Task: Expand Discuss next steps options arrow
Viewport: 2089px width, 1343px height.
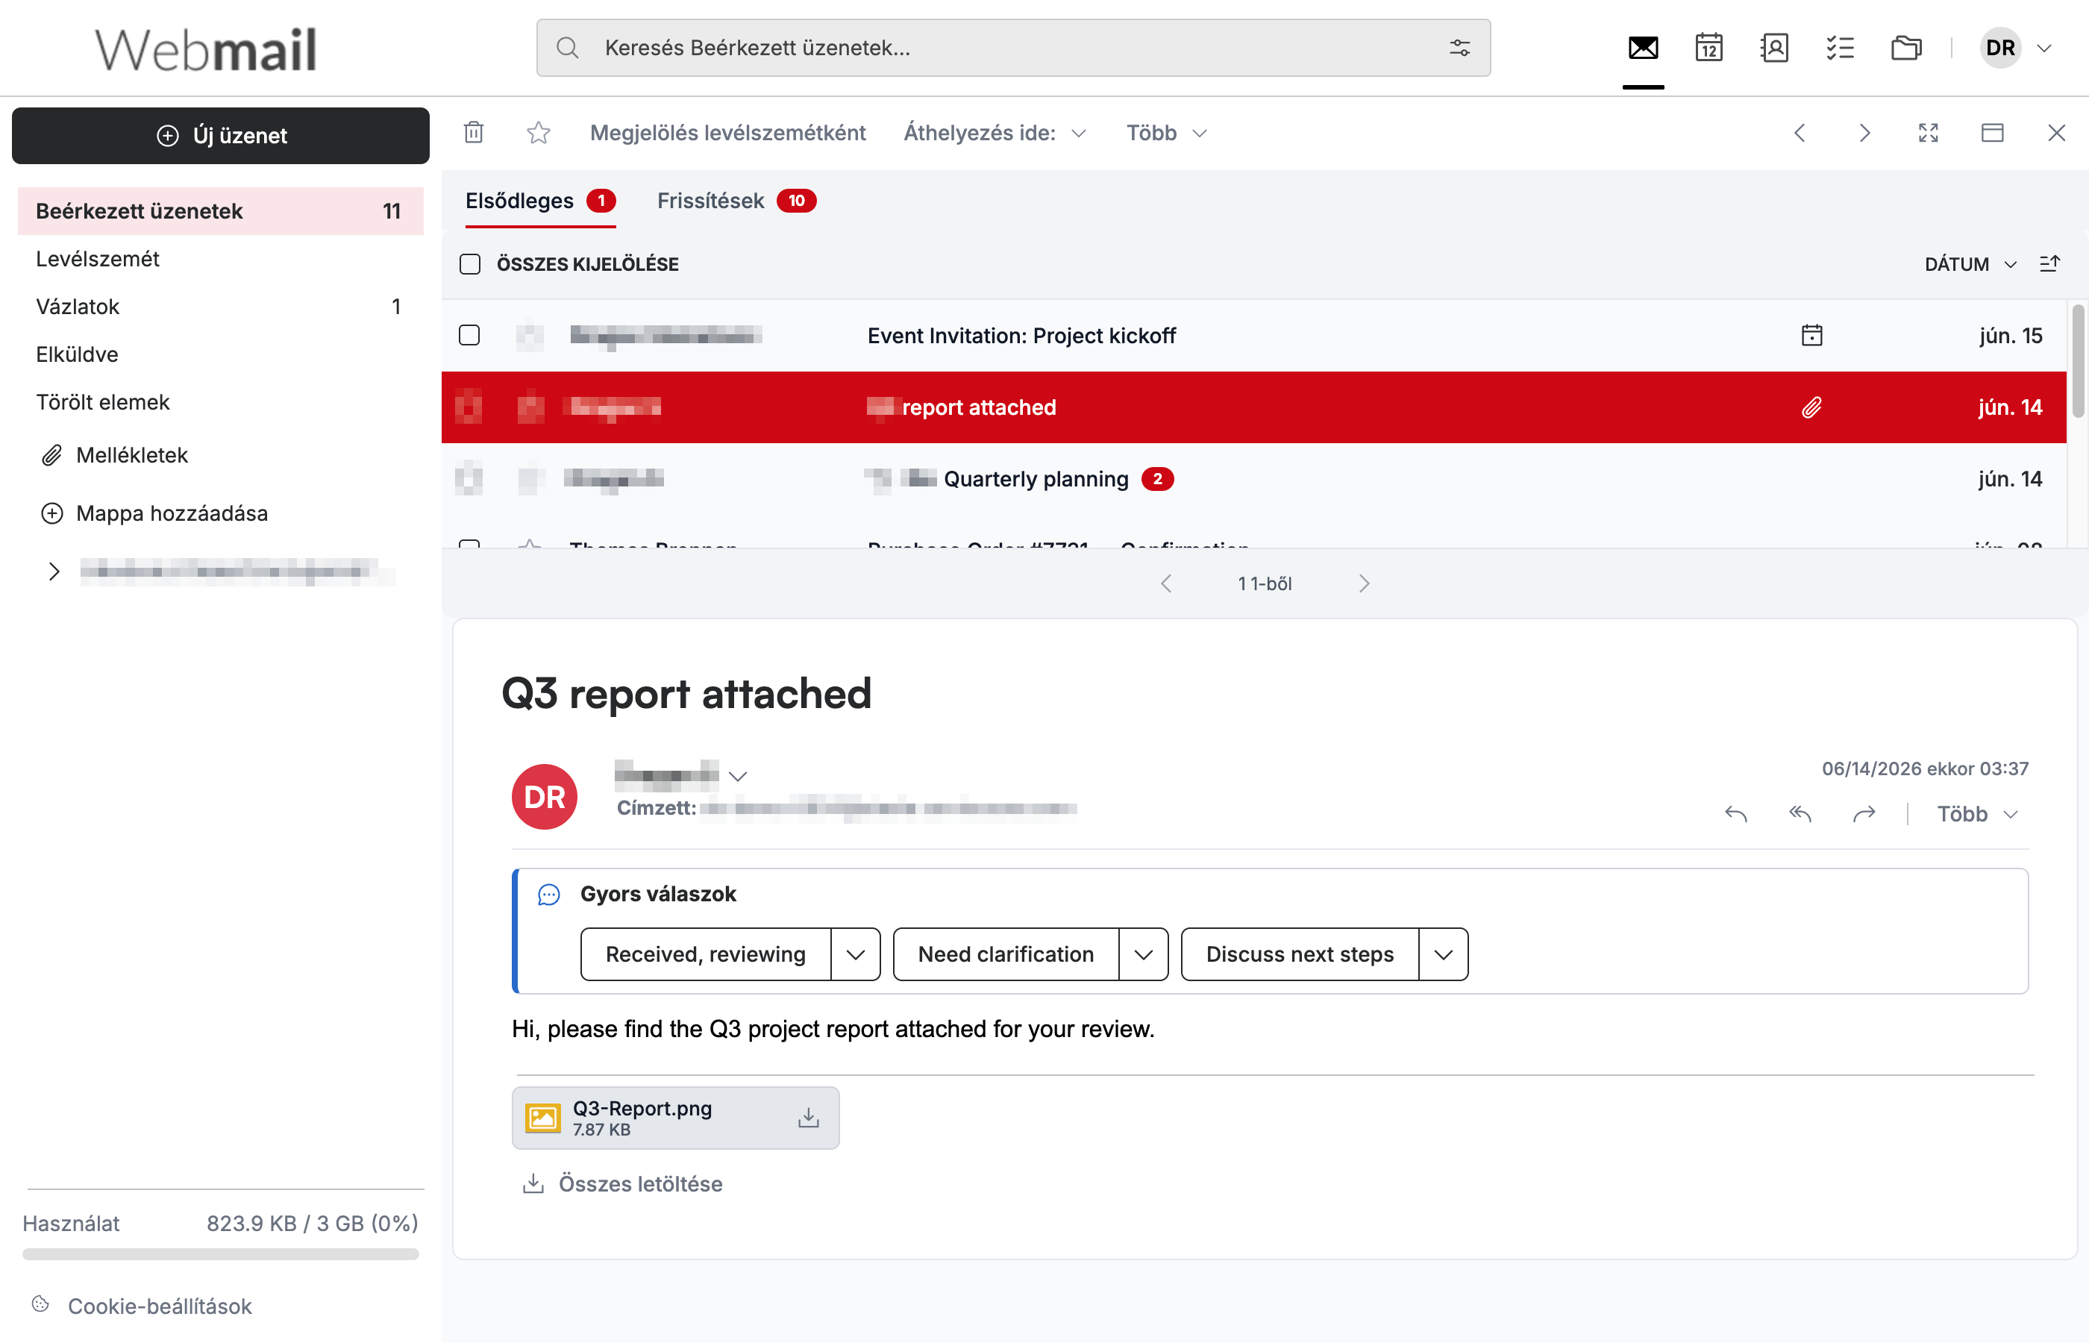Action: click(1443, 954)
